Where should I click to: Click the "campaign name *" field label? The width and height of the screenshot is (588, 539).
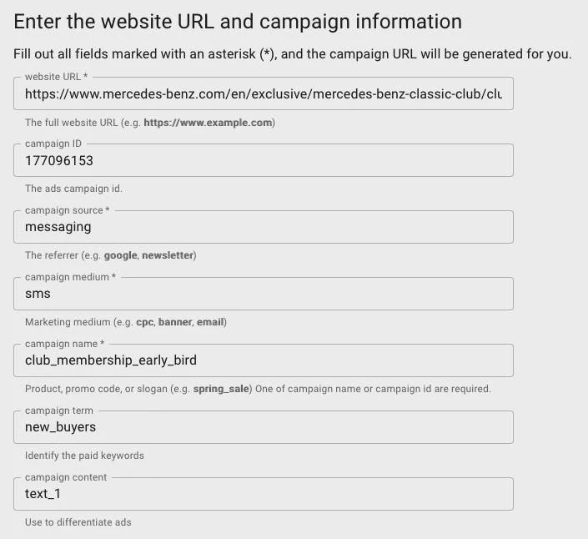[64, 344]
